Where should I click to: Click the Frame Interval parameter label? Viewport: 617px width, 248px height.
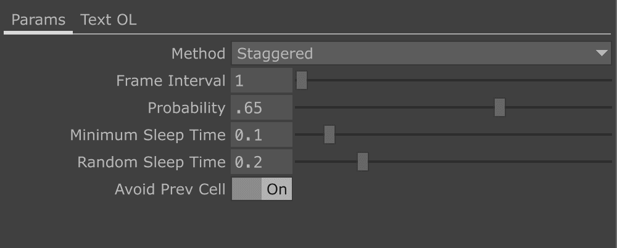point(171,81)
